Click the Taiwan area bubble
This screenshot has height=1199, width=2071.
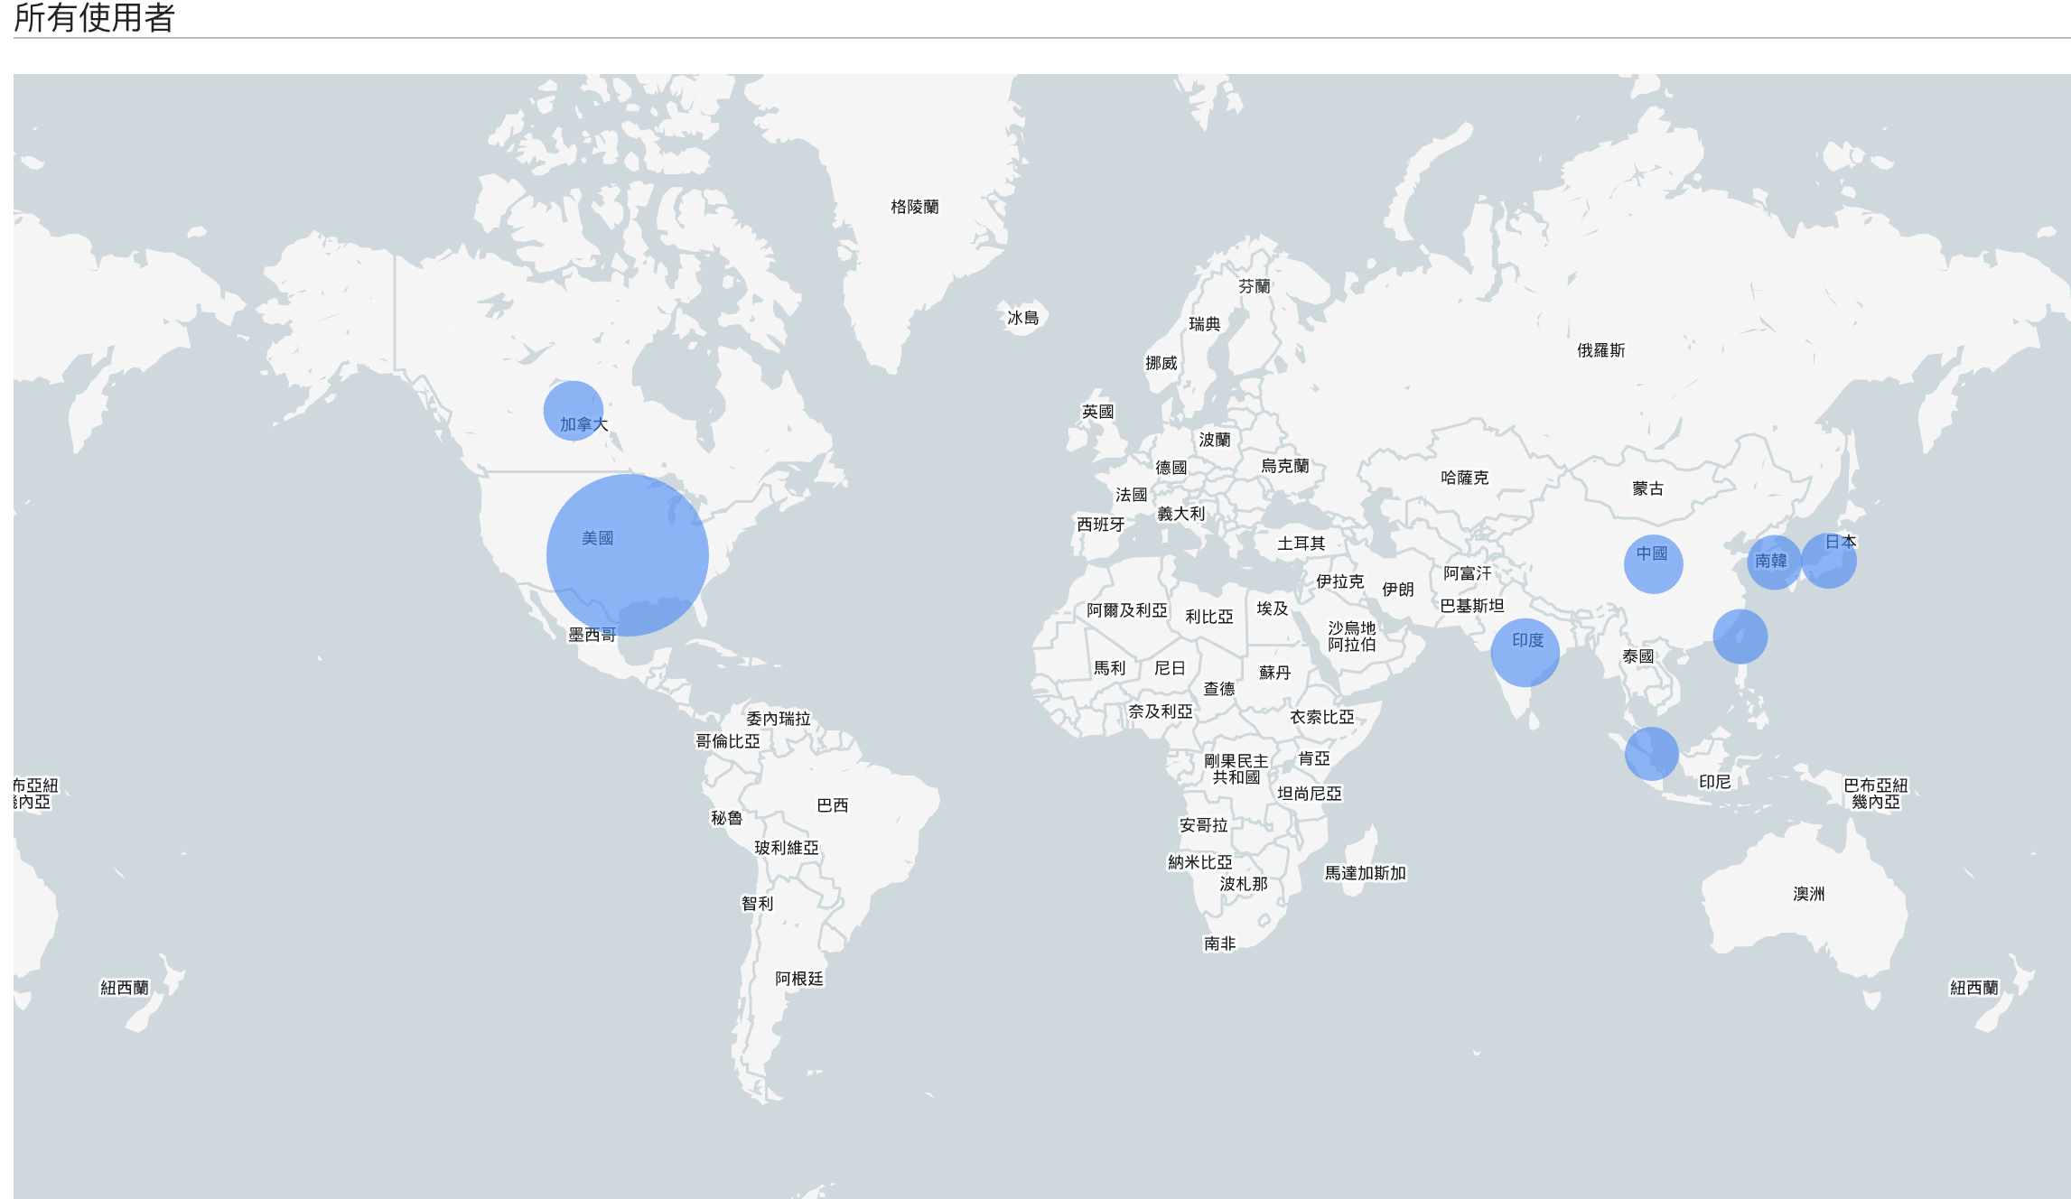[1740, 637]
